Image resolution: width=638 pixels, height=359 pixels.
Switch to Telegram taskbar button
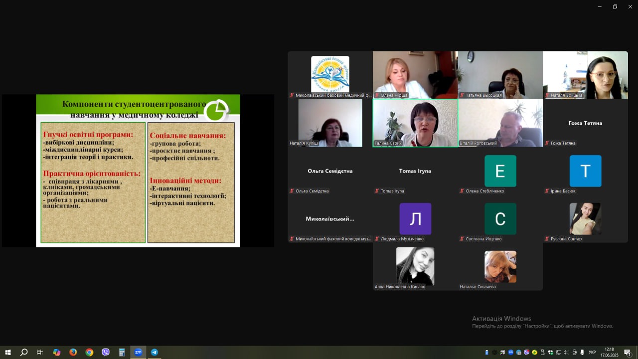[155, 352]
